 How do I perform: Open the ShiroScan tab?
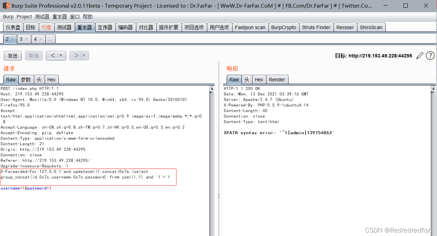pyautogui.click(x=371, y=27)
